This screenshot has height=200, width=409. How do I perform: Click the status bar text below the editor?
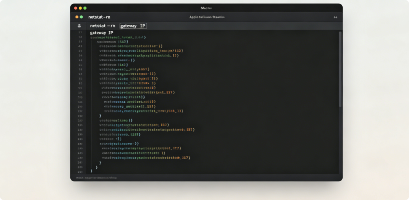tap(97, 178)
